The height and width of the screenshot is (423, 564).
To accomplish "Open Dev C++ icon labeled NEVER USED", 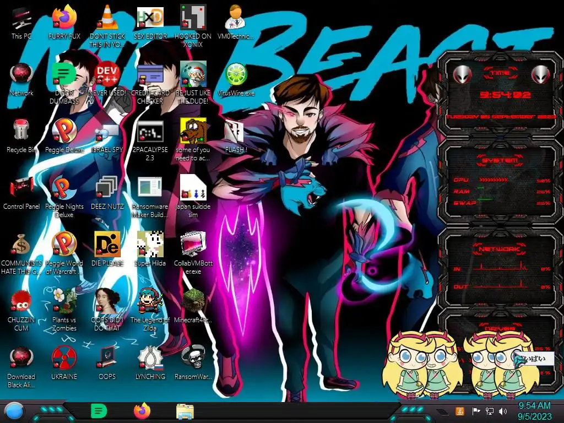I will [107, 75].
